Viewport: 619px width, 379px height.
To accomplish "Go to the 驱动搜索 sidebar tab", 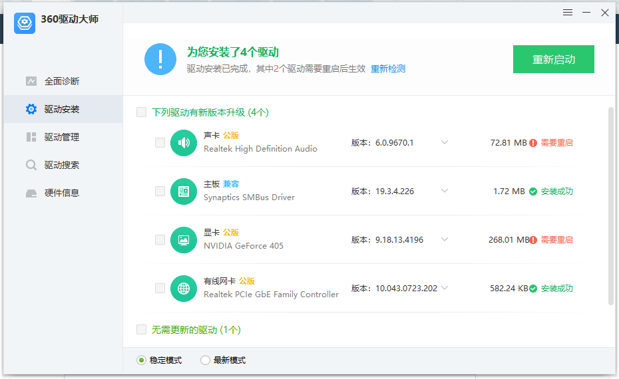I will pos(63,165).
